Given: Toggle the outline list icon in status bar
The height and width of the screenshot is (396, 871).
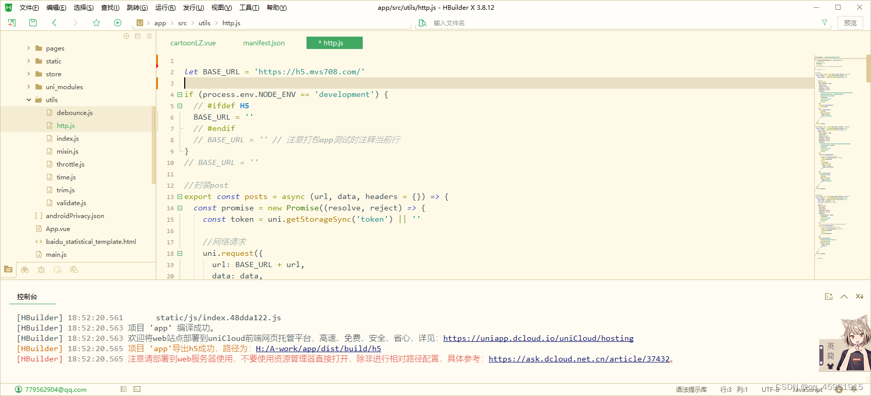Looking at the screenshot, I should pyautogui.click(x=124, y=389).
